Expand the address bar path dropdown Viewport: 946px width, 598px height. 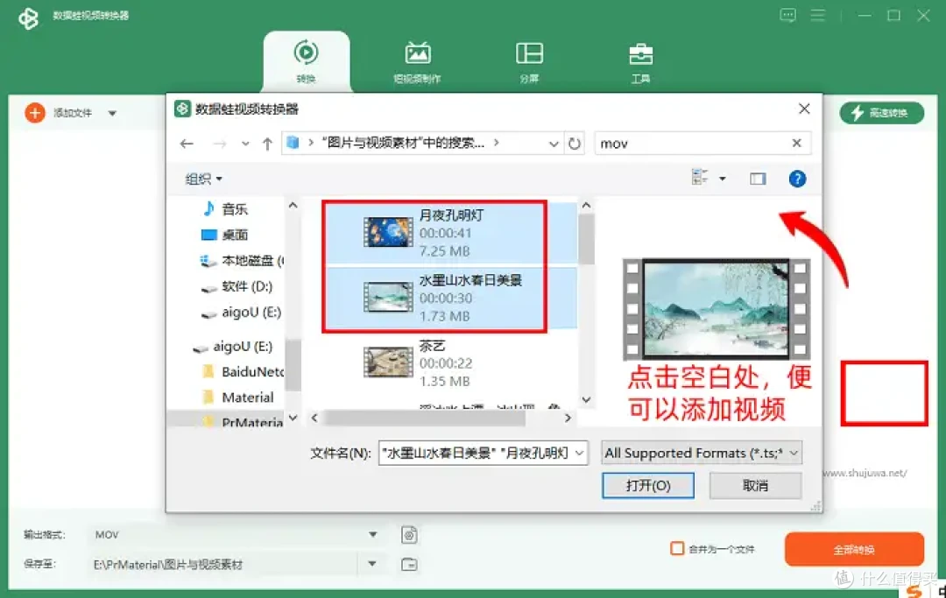(554, 144)
